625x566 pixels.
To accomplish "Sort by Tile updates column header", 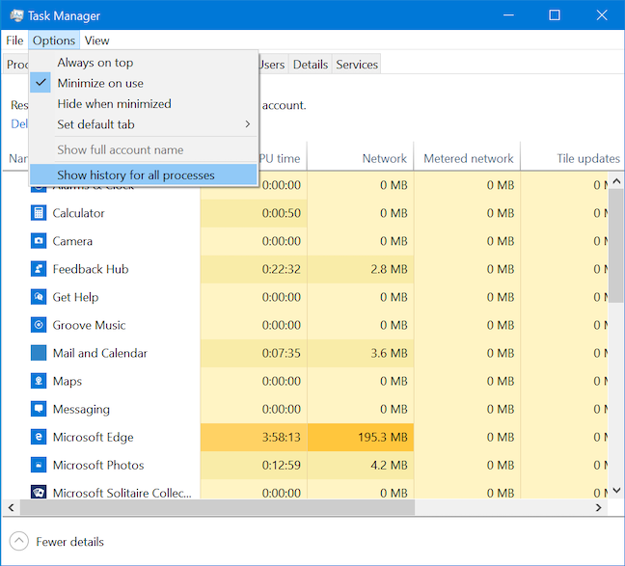I will [572, 158].
